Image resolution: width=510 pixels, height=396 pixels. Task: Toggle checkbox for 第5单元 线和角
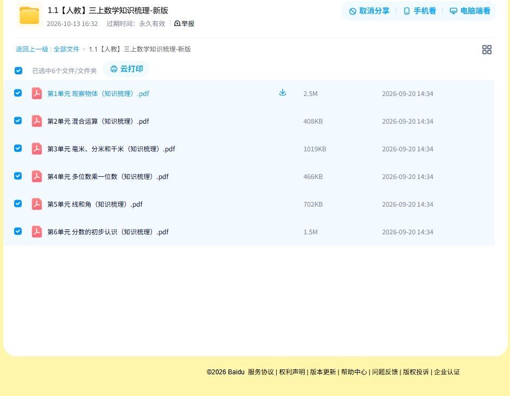[18, 203]
